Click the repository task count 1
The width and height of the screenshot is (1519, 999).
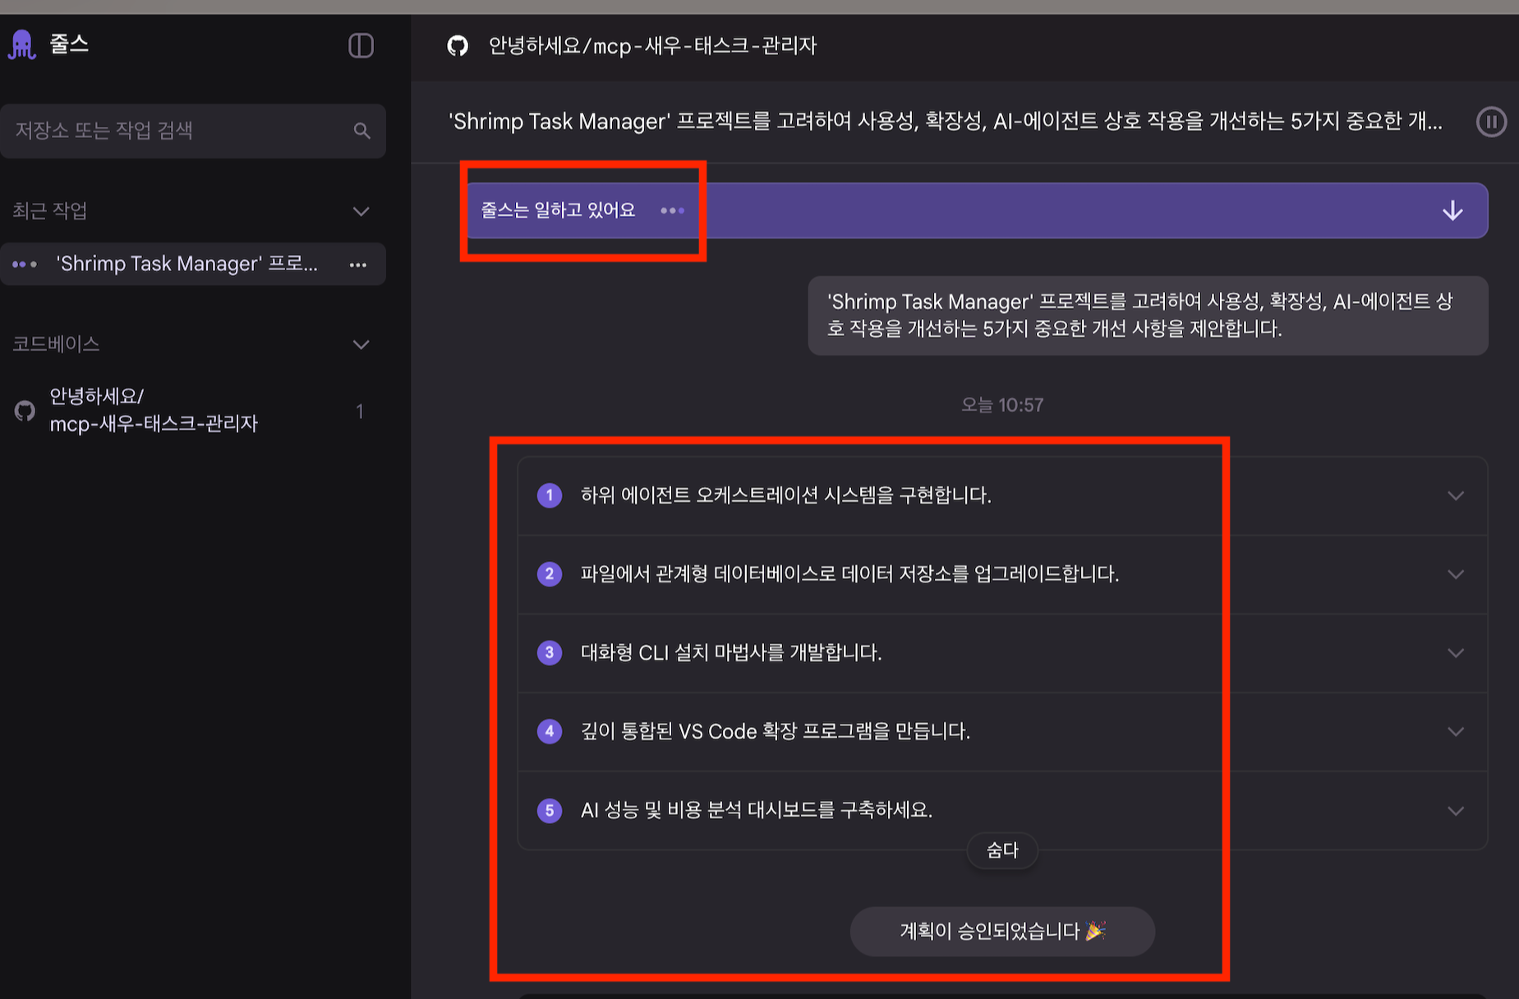point(359,411)
